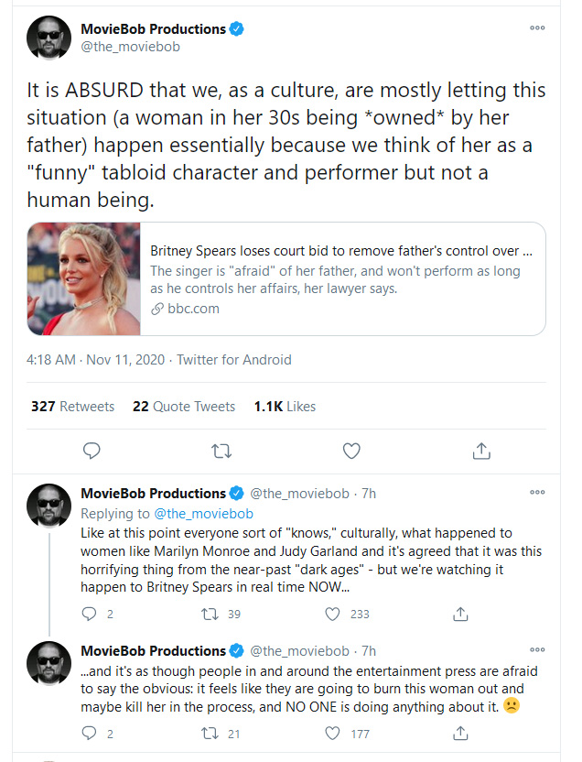This screenshot has height=762, width=582.
Task: Open more options menu on main tweet
Action: 537,28
